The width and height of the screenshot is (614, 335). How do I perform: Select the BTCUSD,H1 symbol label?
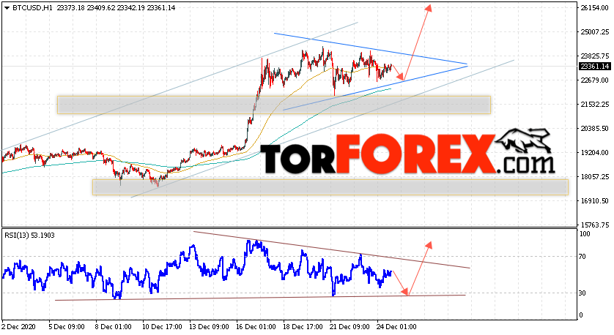tap(32, 8)
